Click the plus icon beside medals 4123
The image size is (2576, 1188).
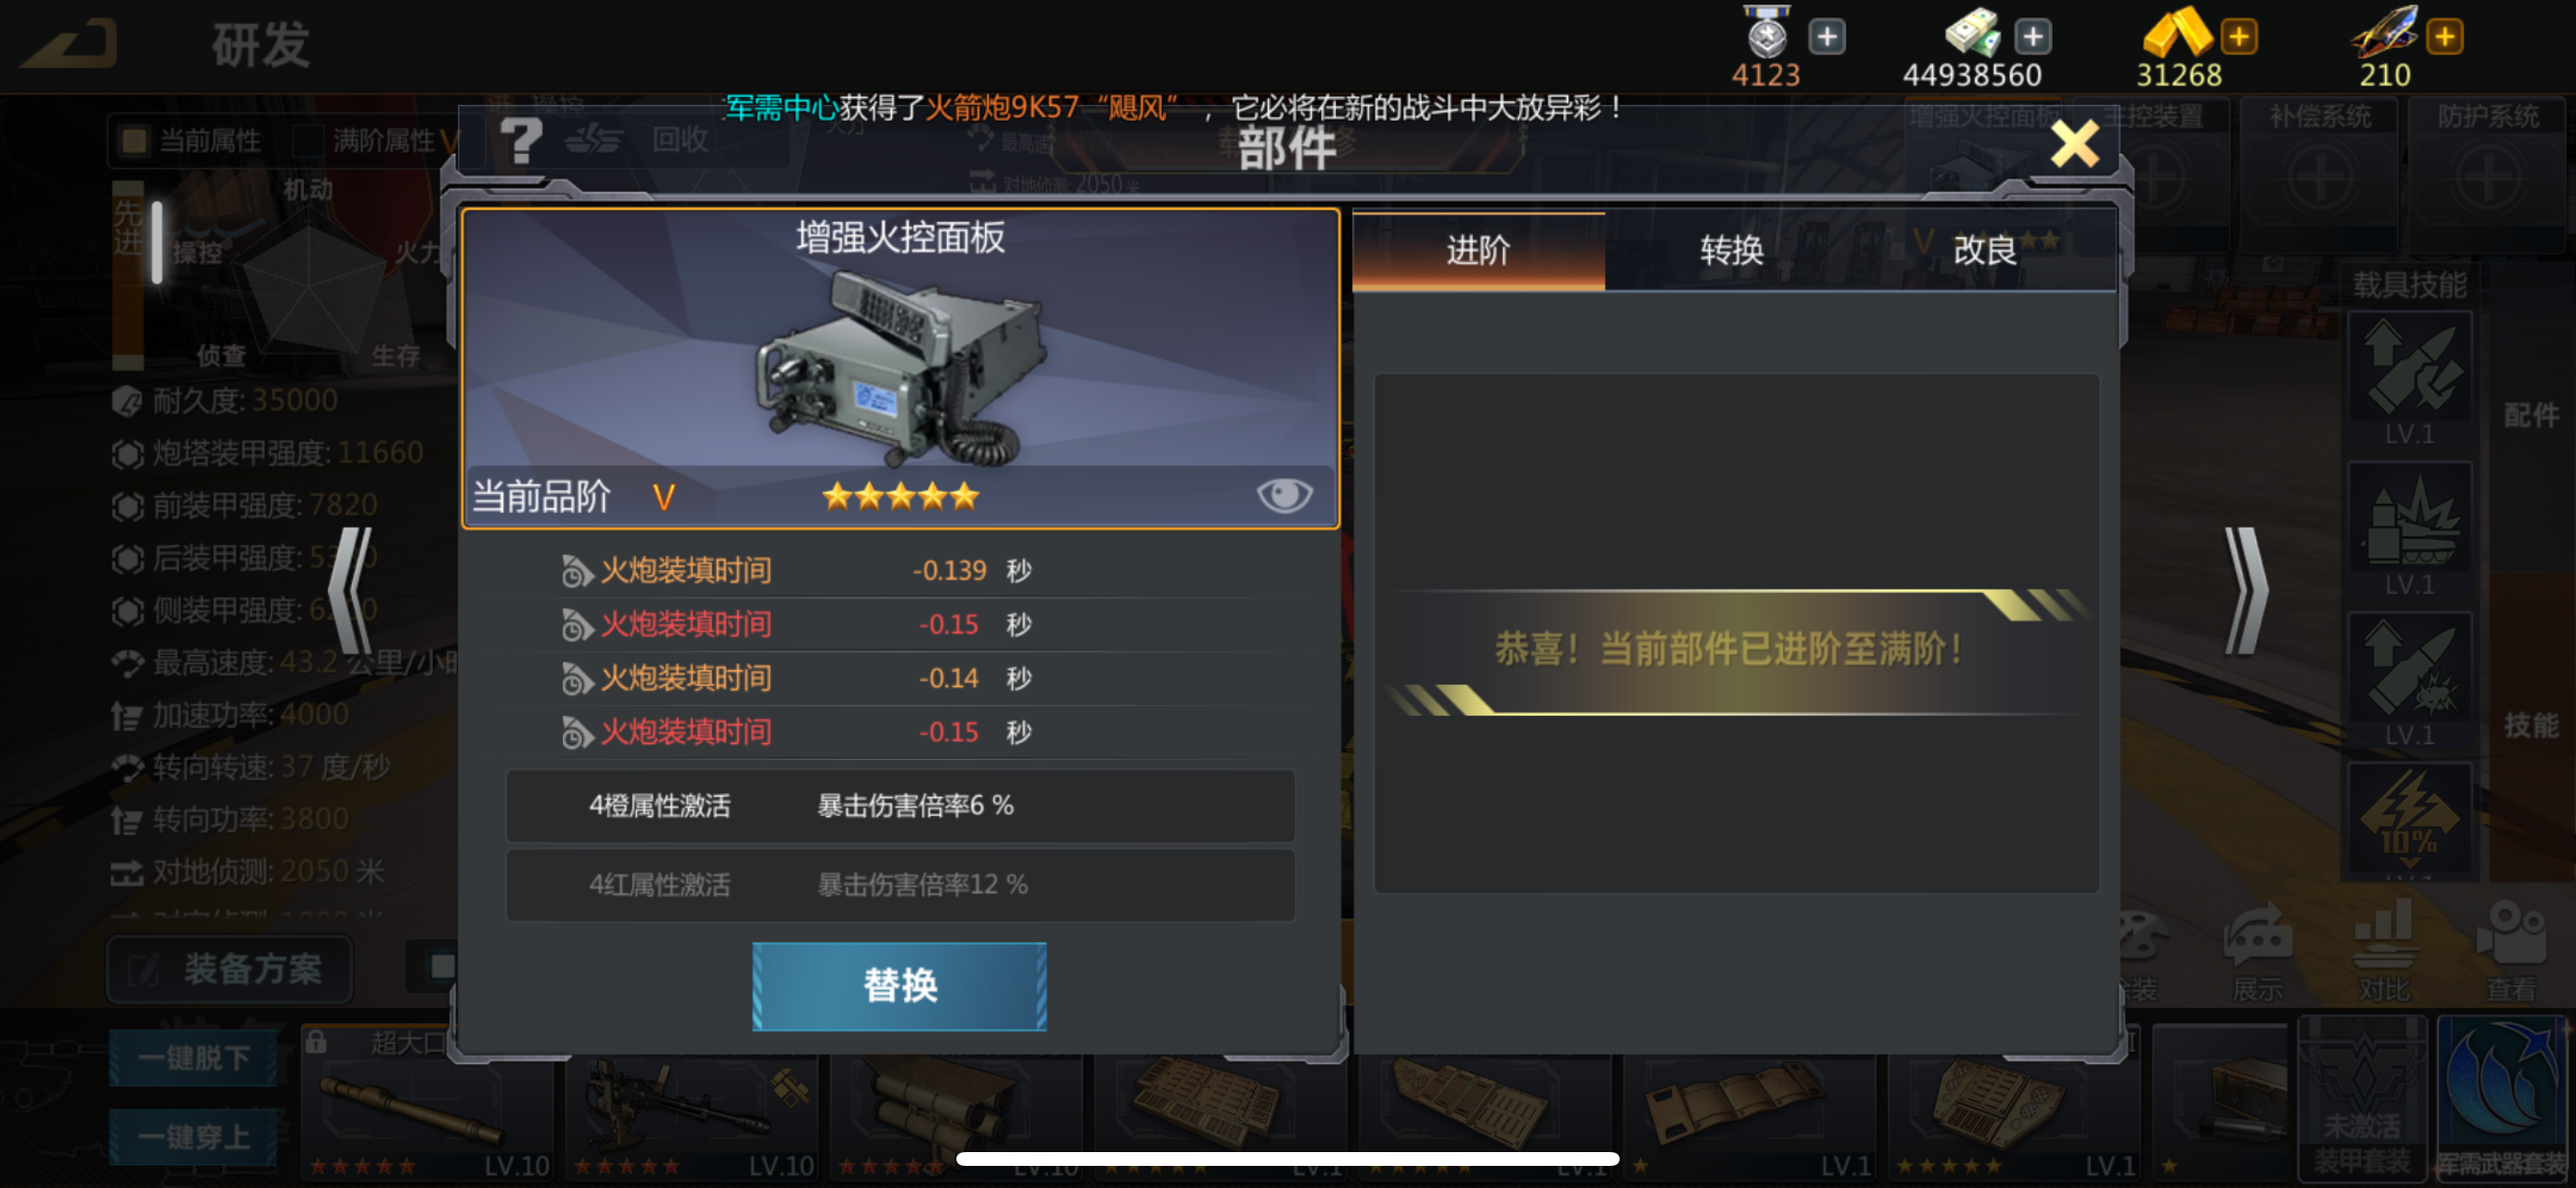(x=1827, y=37)
